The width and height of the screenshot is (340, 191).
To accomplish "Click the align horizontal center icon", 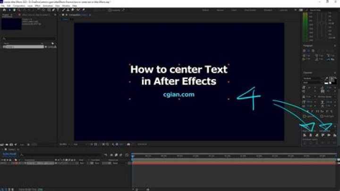I will click(x=310, y=135).
